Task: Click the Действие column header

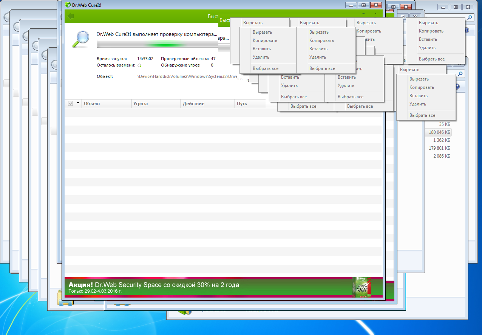Action: [x=207, y=104]
